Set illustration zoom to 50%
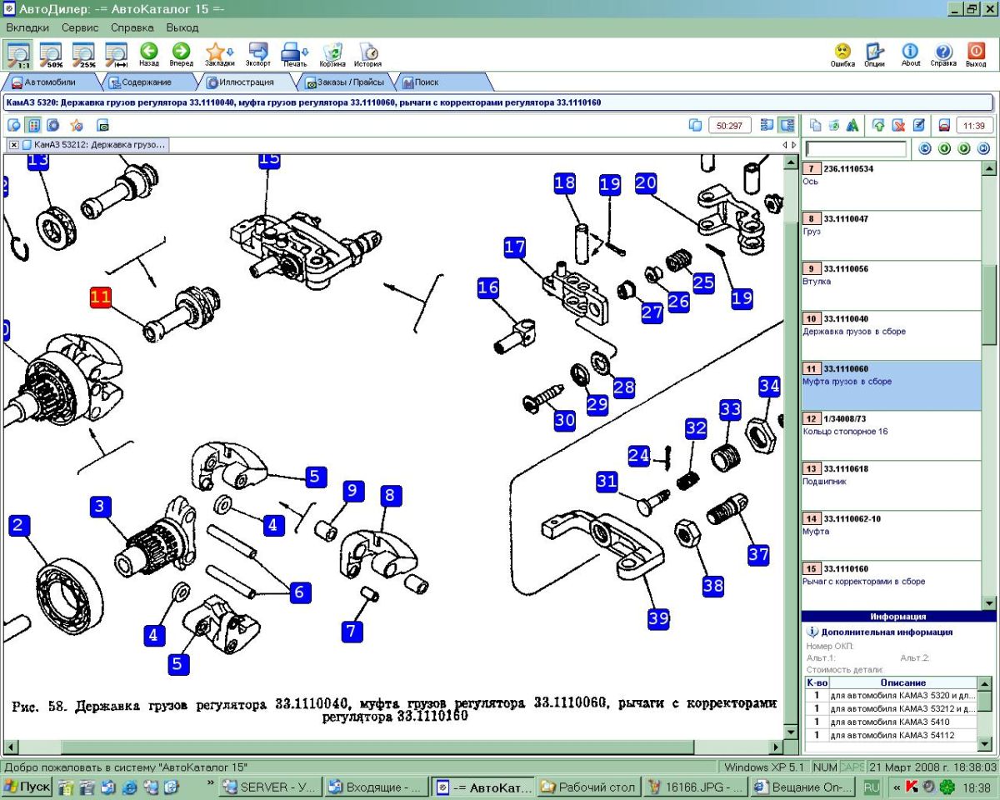1000x800 pixels. pyautogui.click(x=52, y=54)
